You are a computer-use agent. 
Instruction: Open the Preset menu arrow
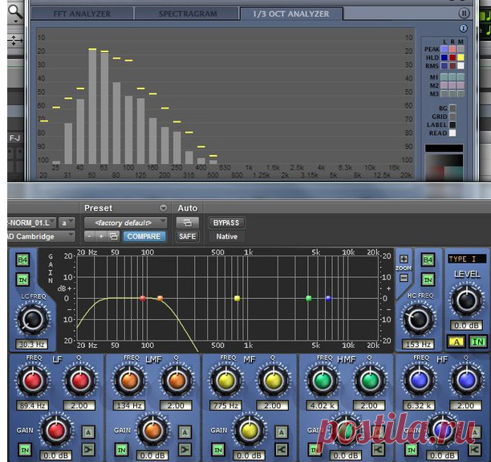[163, 208]
